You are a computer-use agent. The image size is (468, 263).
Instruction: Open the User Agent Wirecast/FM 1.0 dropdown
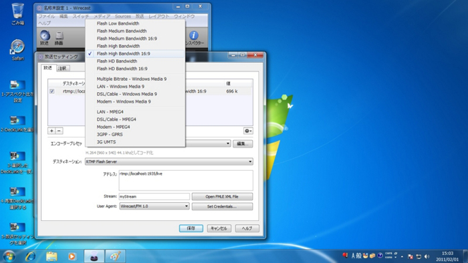(x=154, y=206)
